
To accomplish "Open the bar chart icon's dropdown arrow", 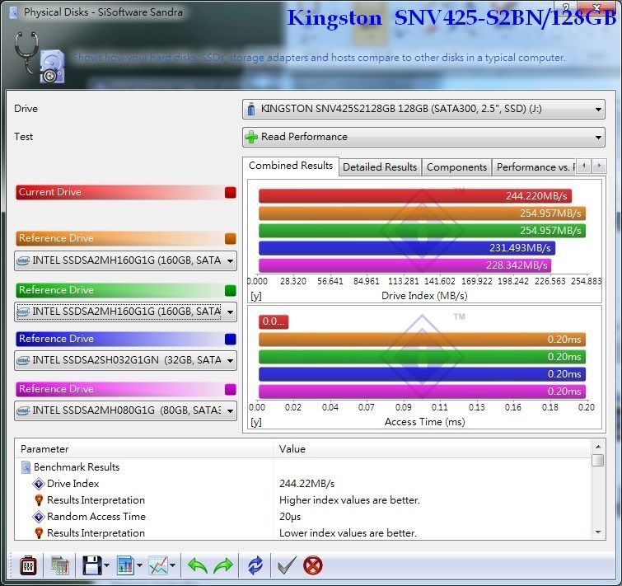I will [139, 565].
